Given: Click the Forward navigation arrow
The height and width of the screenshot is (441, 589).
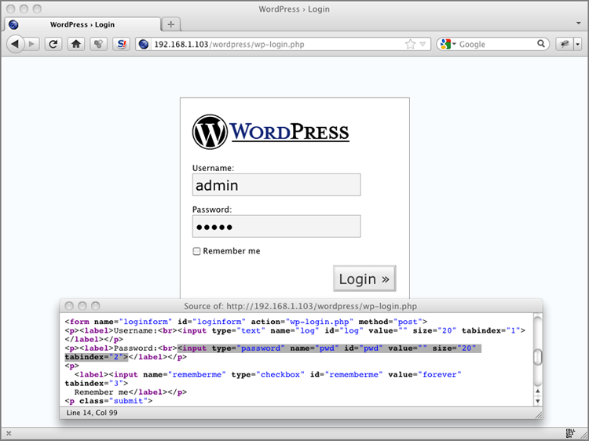Looking at the screenshot, I should pos(32,44).
